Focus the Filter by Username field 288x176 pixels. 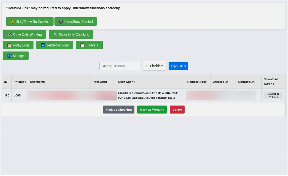coord(120,66)
